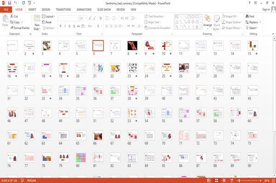Image resolution: width=276 pixels, height=183 pixels.
Task: Select the rectangle shape in shapes gallery
Action: tap(189, 17)
